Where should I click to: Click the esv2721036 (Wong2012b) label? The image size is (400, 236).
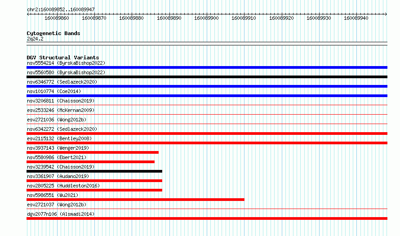[x=57, y=120]
